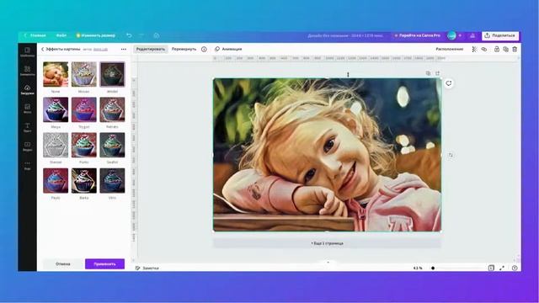Select the Trygot effect thumbnail

click(84, 109)
